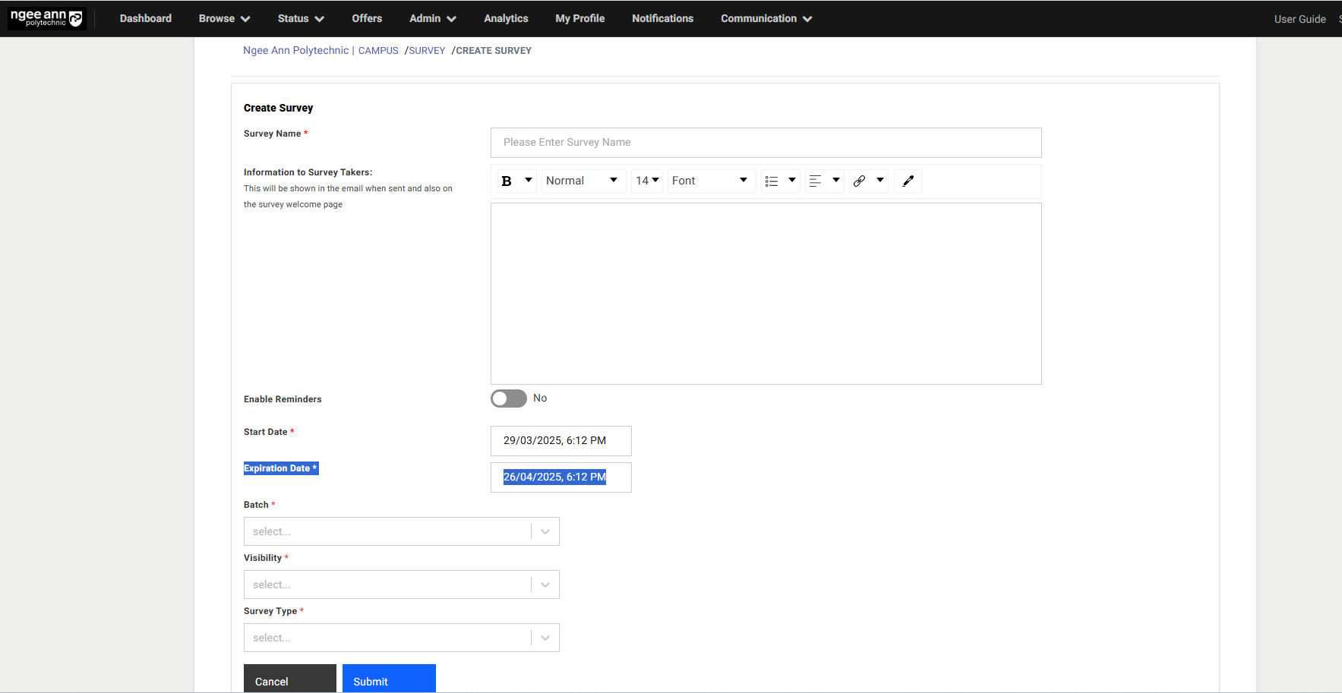The width and height of the screenshot is (1342, 693).
Task: Click into the Survey Name field
Action: 766,143
